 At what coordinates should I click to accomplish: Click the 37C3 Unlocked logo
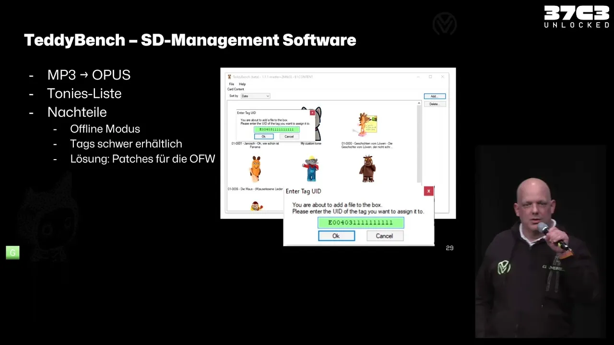tap(577, 17)
